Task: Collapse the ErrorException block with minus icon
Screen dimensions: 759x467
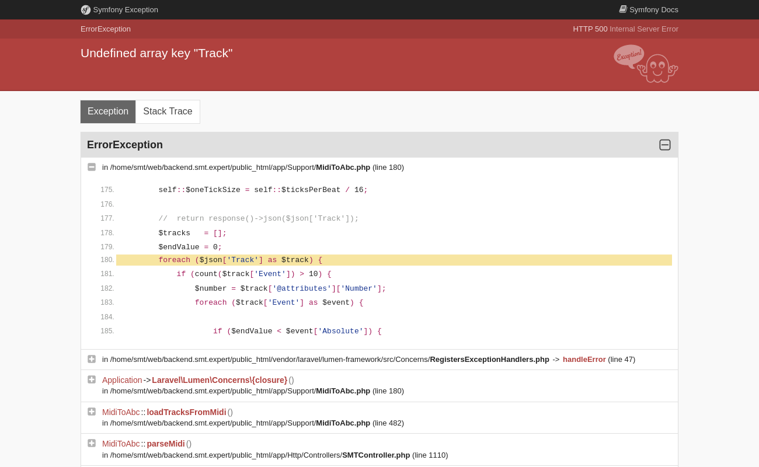Action: click(665, 145)
